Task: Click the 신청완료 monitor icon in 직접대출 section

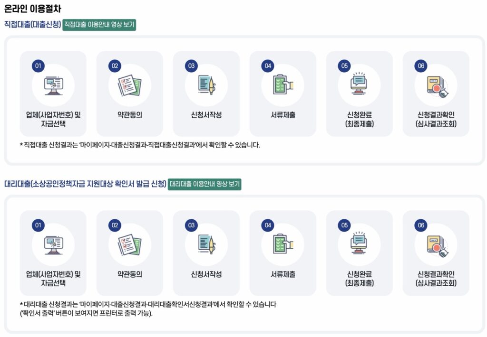Action: pyautogui.click(x=360, y=85)
